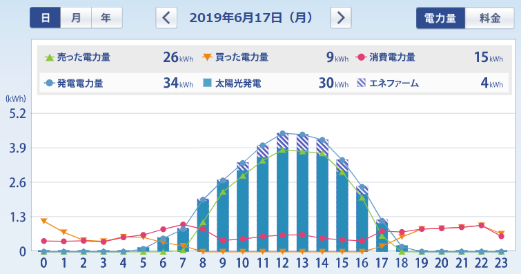Click the エネファーム legend label
The height and width of the screenshot is (274, 521).
pyautogui.click(x=394, y=83)
